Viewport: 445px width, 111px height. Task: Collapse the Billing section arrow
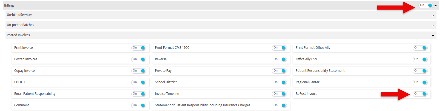pyautogui.click(x=435, y=6)
